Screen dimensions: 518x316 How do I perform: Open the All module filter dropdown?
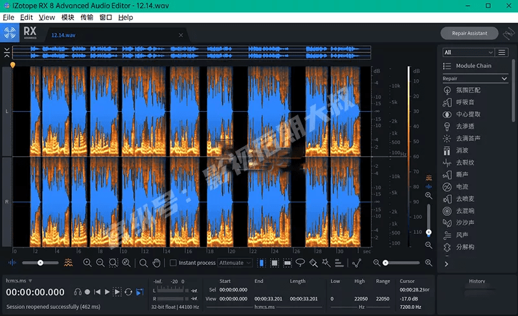pos(468,52)
